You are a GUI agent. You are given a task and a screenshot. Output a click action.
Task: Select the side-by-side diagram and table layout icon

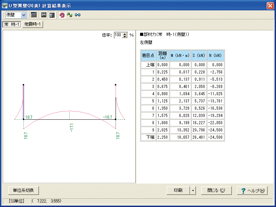point(52,15)
